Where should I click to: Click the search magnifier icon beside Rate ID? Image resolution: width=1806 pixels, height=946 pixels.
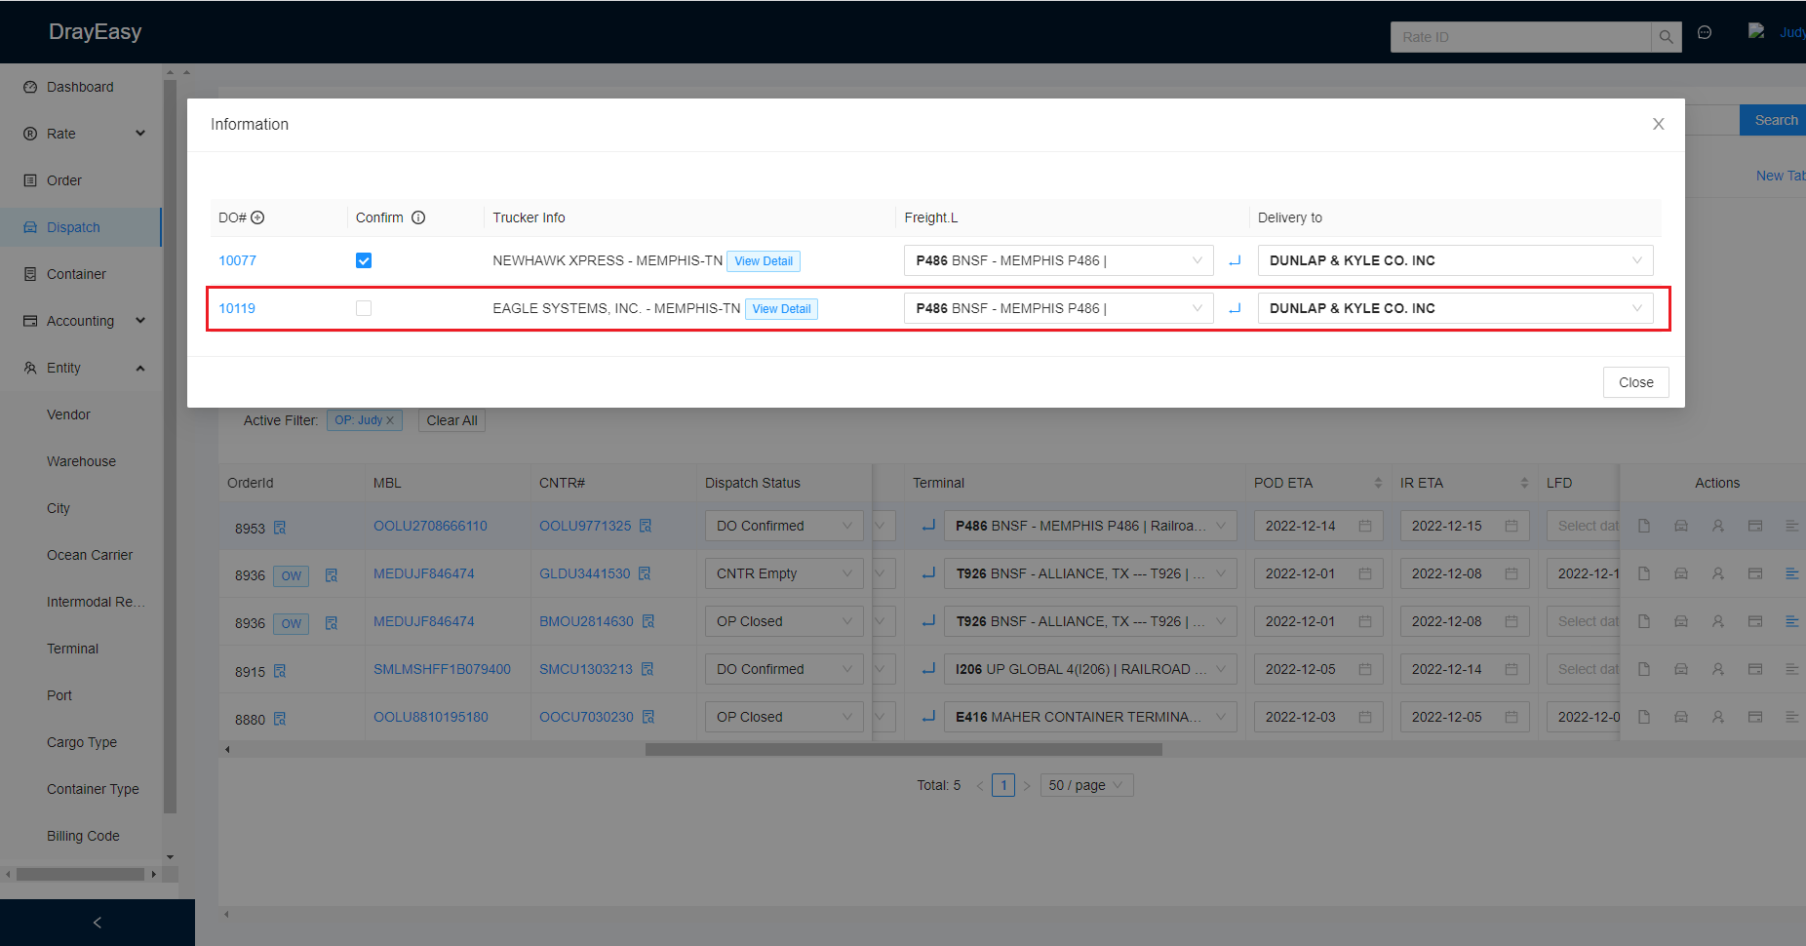pos(1667,37)
